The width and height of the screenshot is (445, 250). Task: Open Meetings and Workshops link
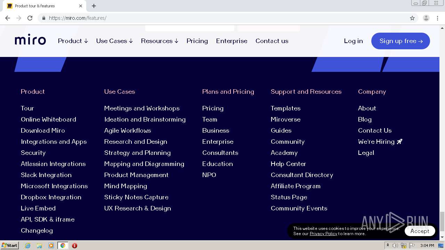coord(142,108)
